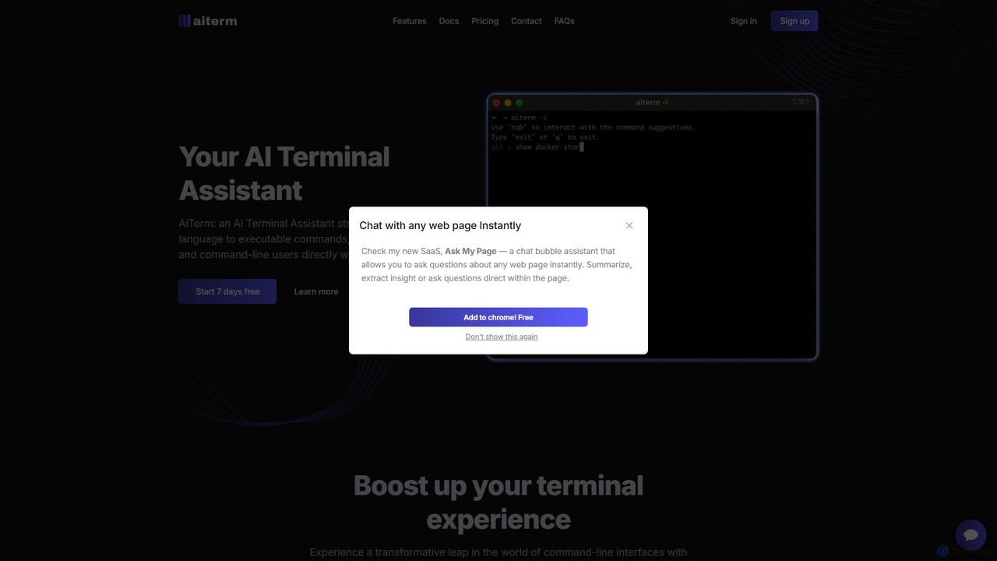Click Don't show this again link
The height and width of the screenshot is (561, 997).
(502, 337)
